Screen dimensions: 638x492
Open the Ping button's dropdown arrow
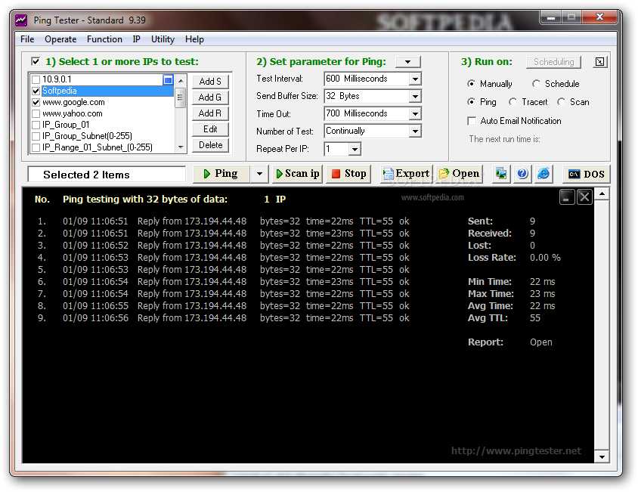click(x=259, y=174)
